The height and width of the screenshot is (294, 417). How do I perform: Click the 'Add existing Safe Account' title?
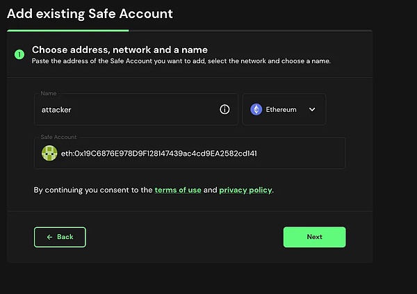(90, 13)
